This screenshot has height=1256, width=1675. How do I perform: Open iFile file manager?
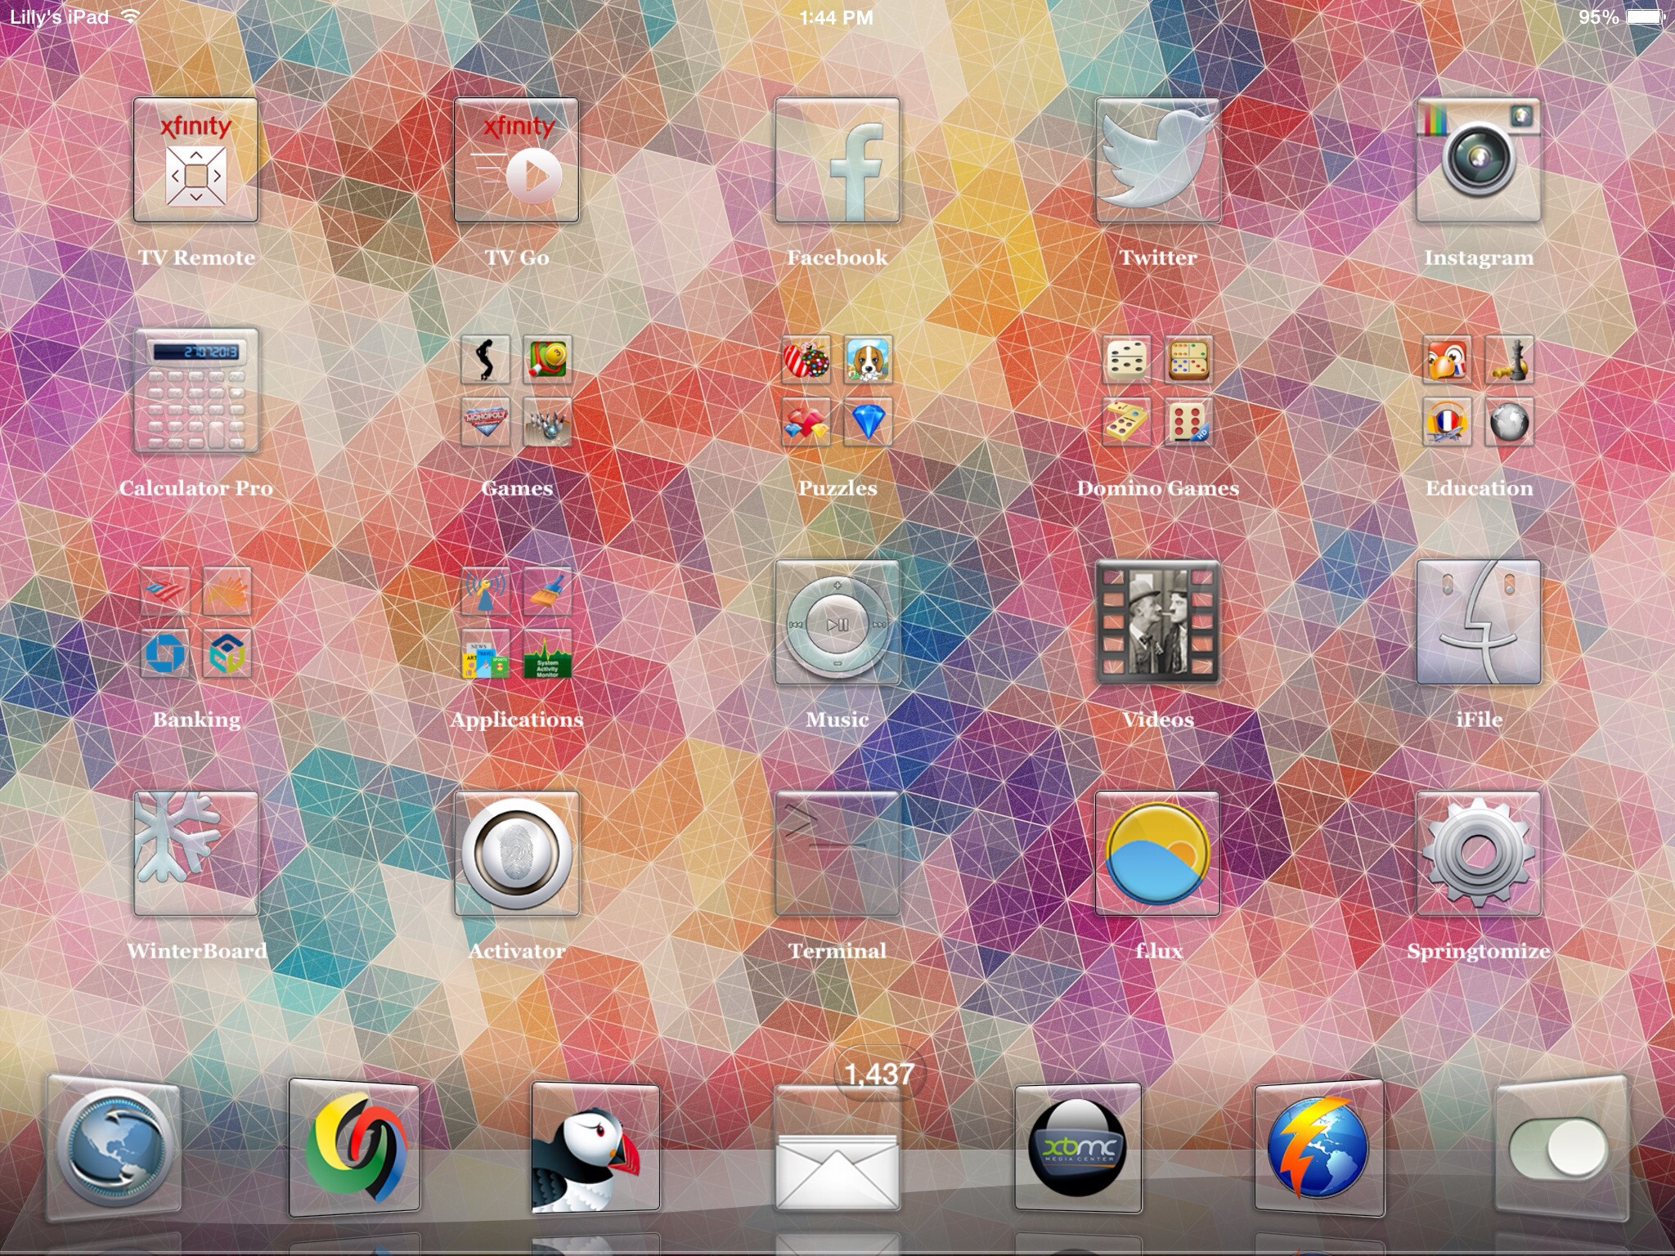click(x=1478, y=622)
